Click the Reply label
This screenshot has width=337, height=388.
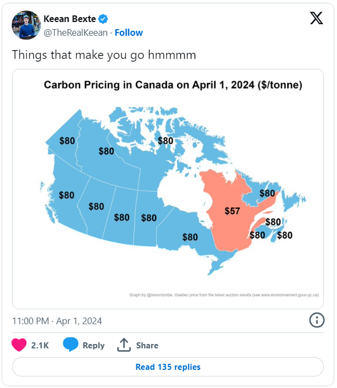(x=93, y=346)
